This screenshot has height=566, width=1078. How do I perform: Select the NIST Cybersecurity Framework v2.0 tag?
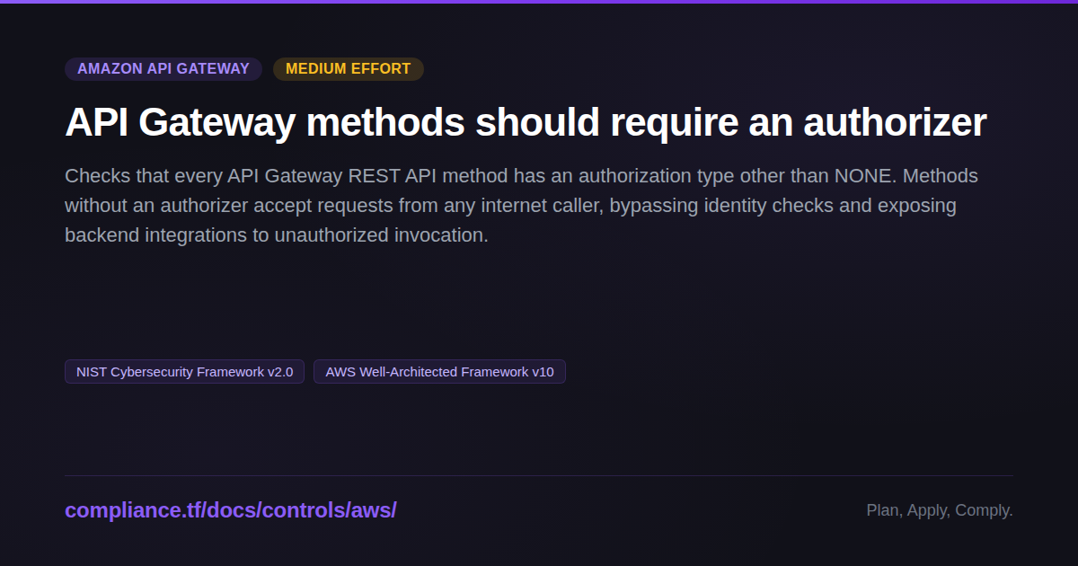[184, 372]
